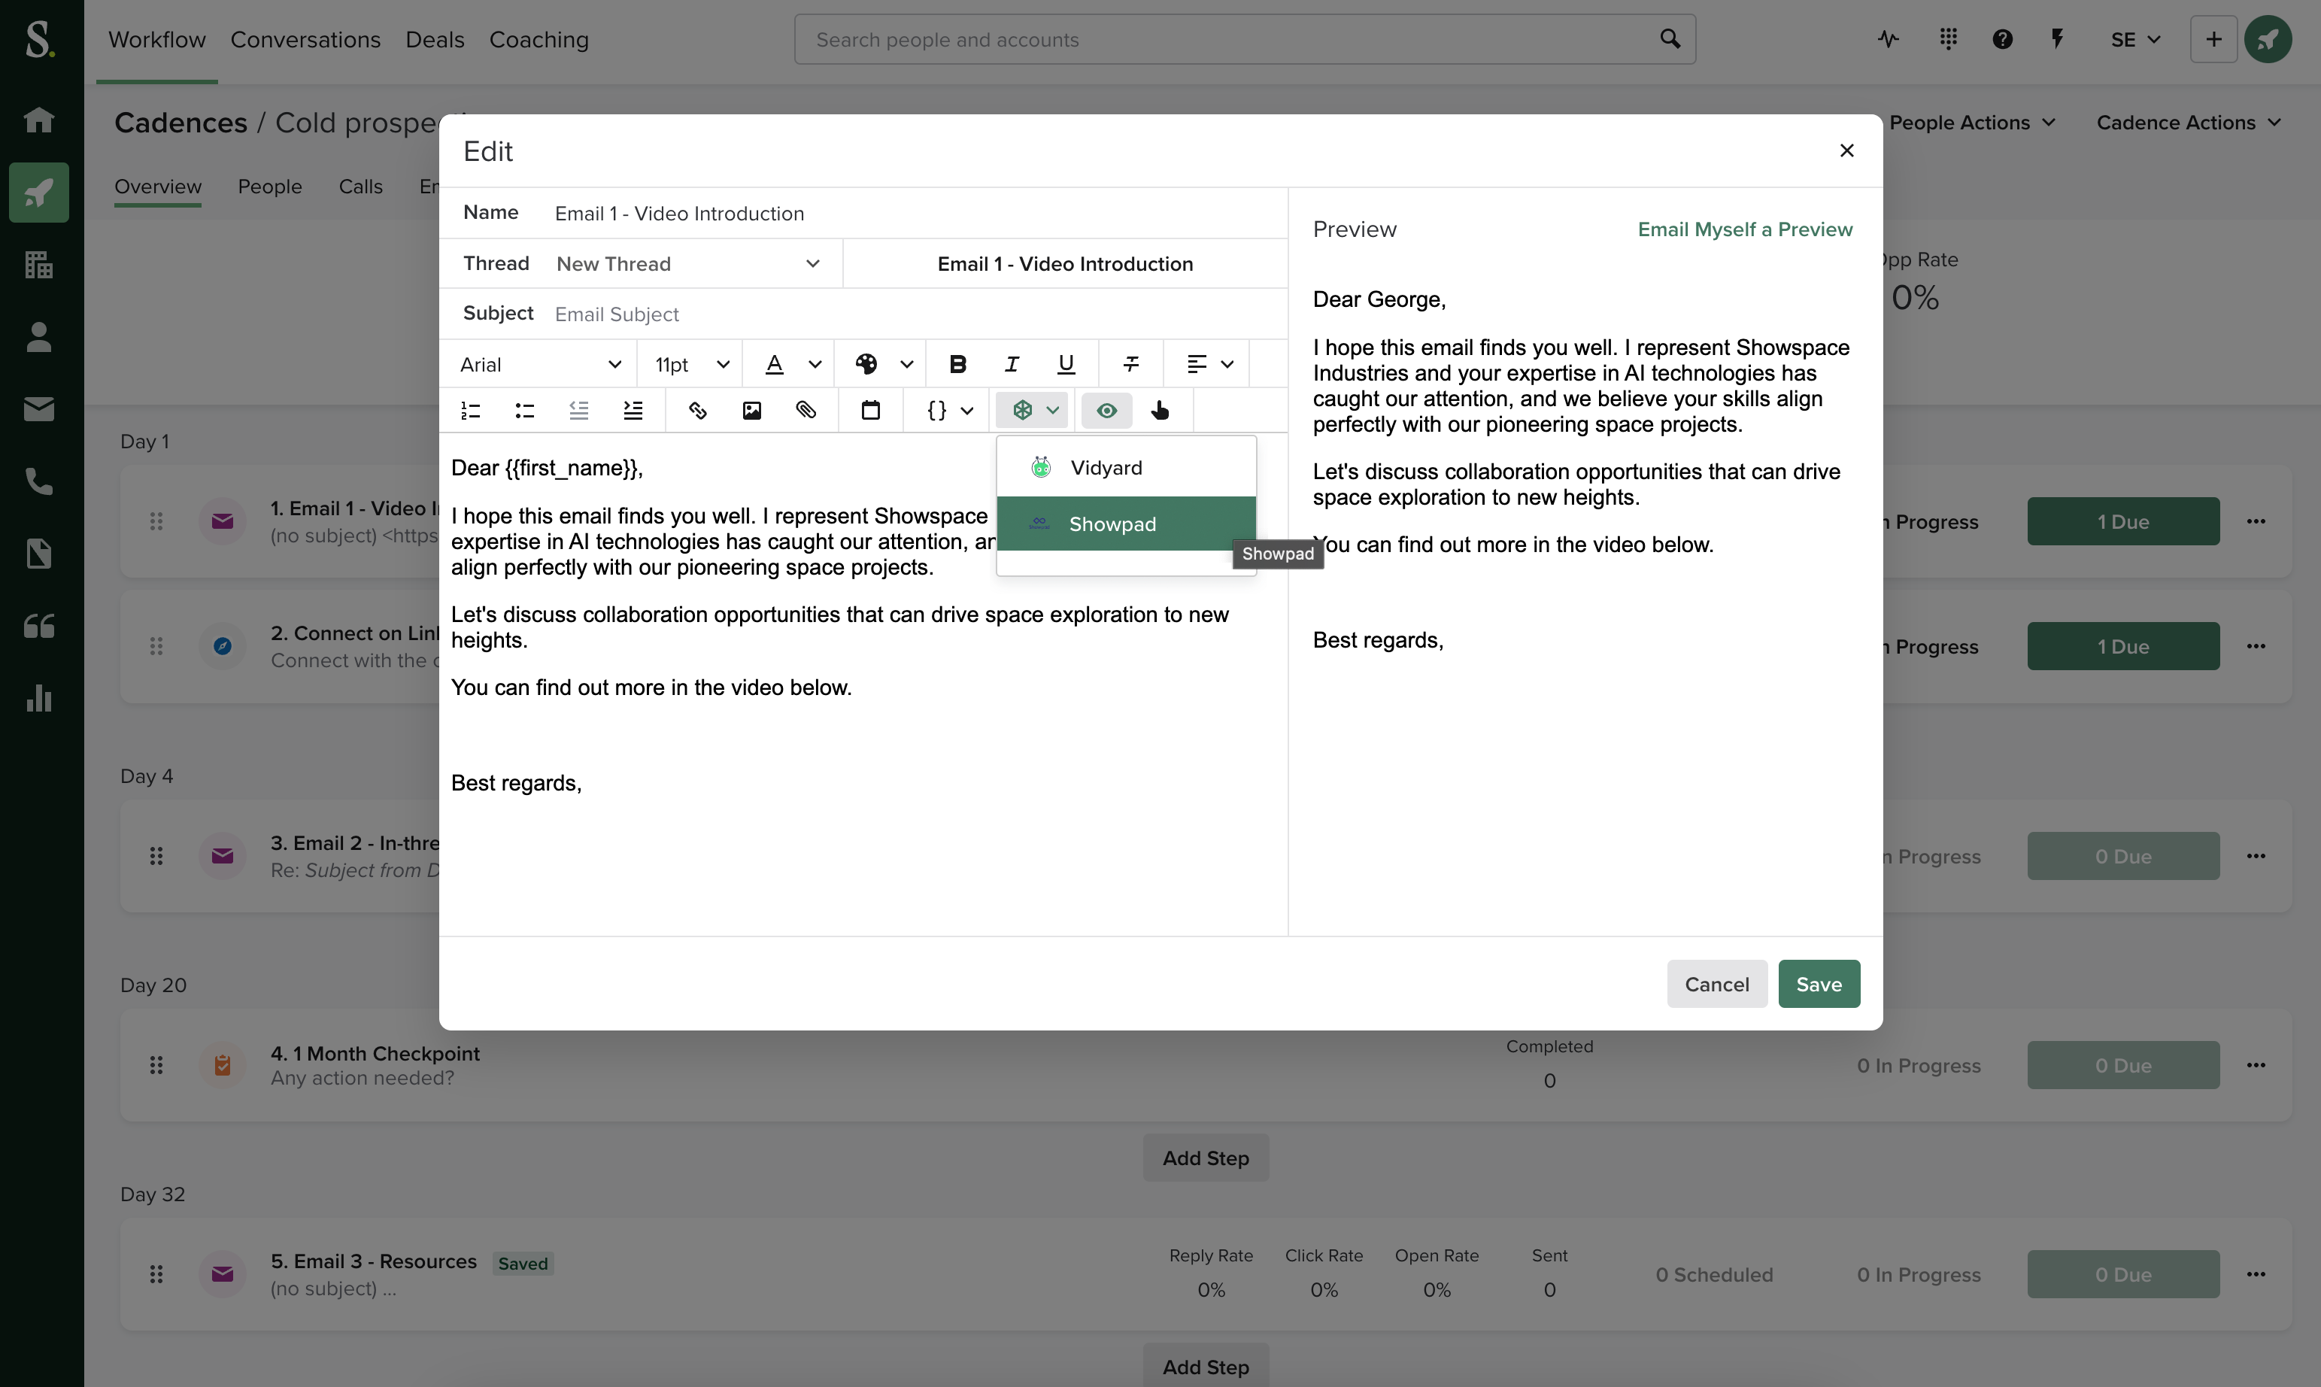Image resolution: width=2321 pixels, height=1387 pixels.
Task: Click the strikethrough formatting icon
Action: point(1130,365)
